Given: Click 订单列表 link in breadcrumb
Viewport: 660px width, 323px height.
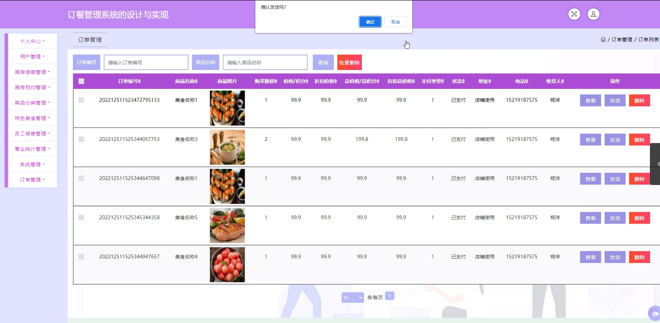Looking at the screenshot, I should (x=649, y=39).
